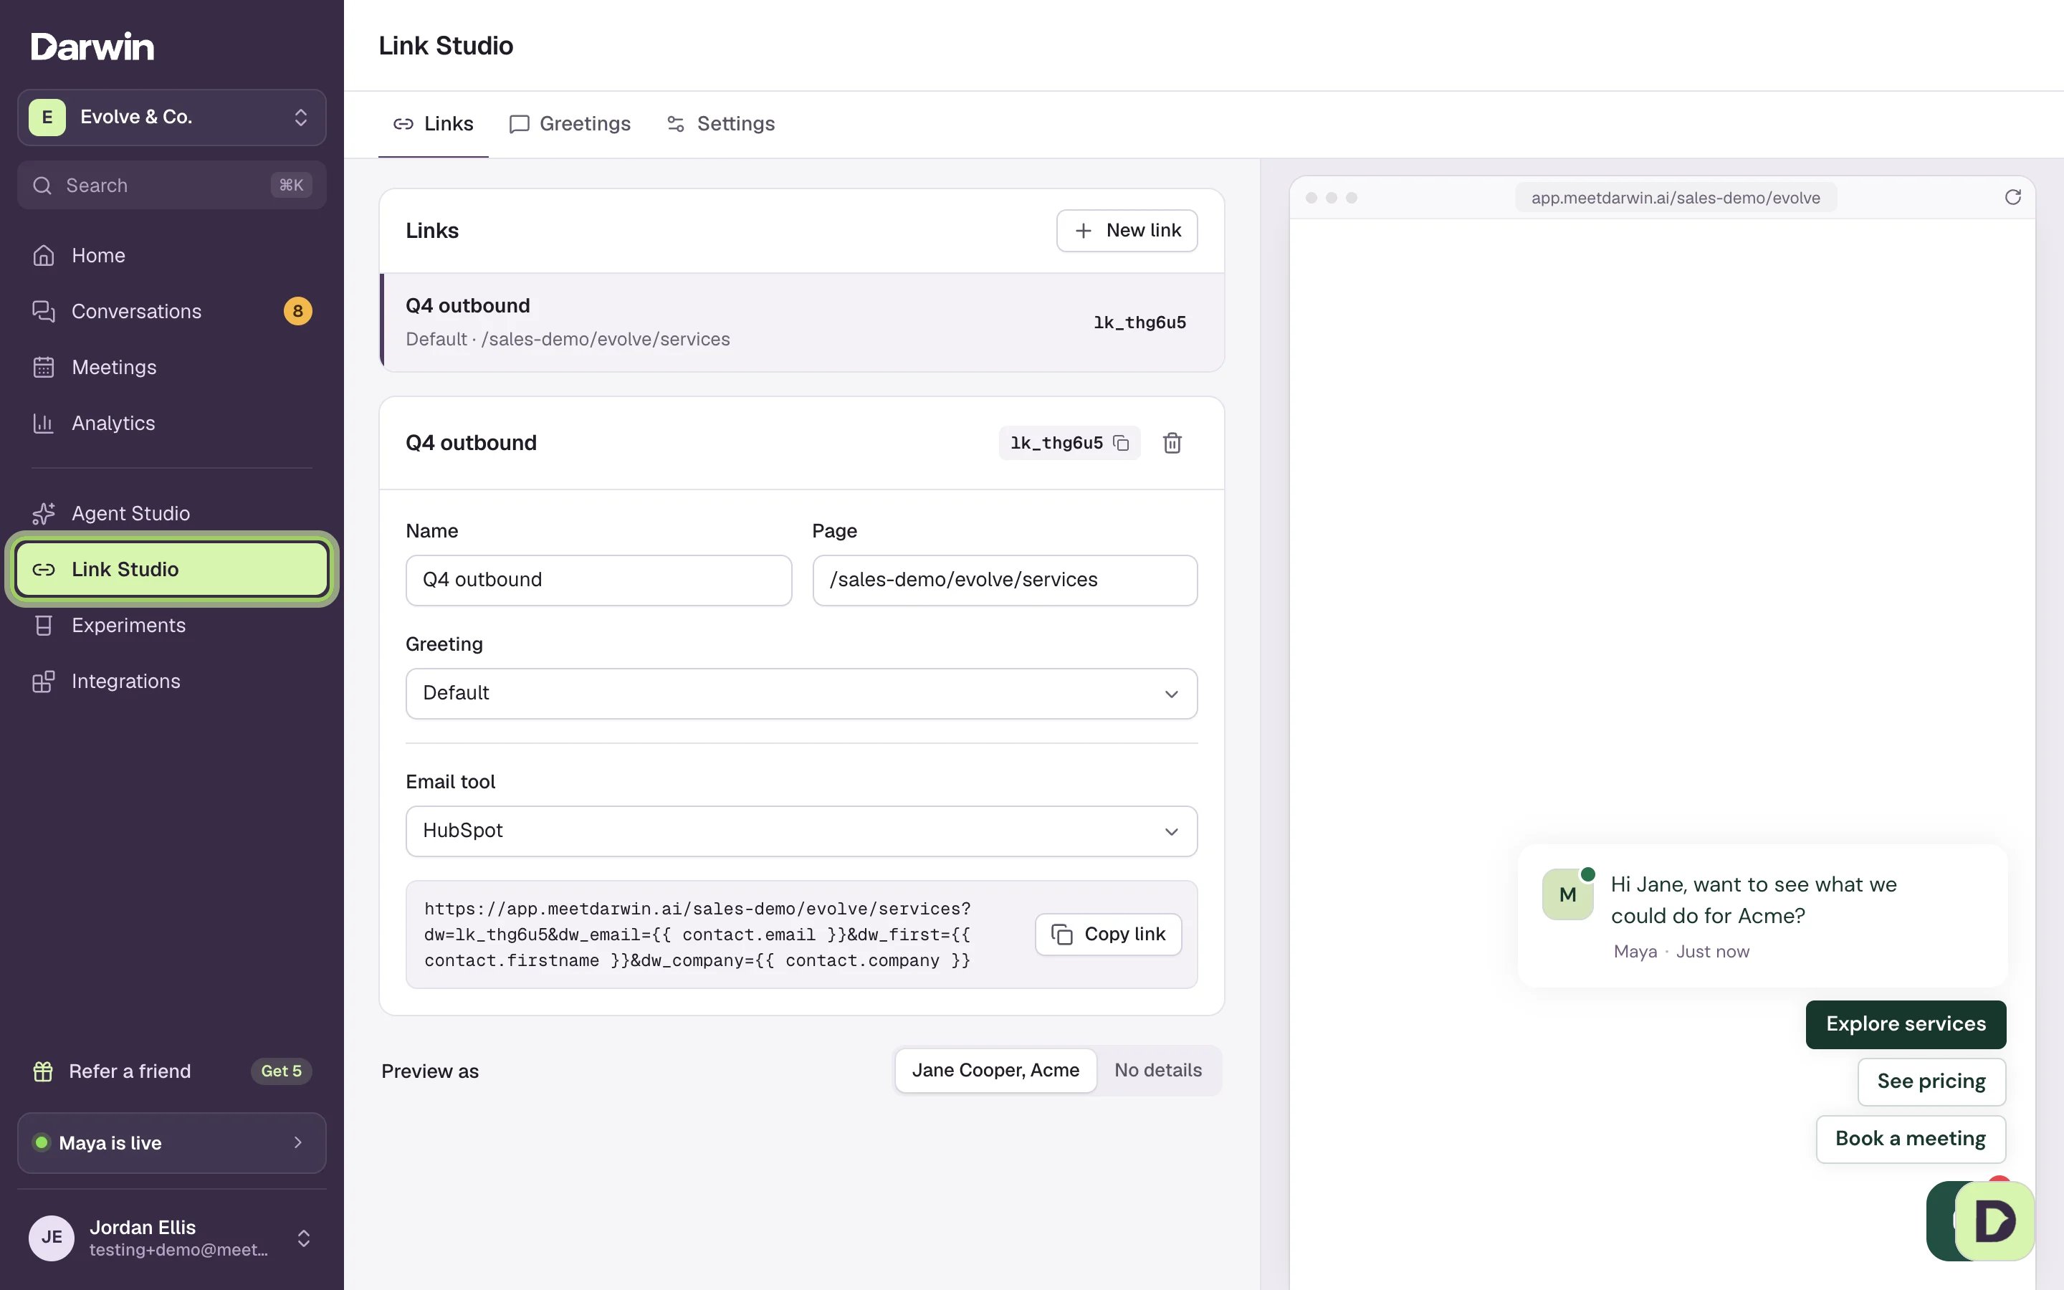
Task: Click Maya's avatar in the chat preview
Action: click(1567, 894)
